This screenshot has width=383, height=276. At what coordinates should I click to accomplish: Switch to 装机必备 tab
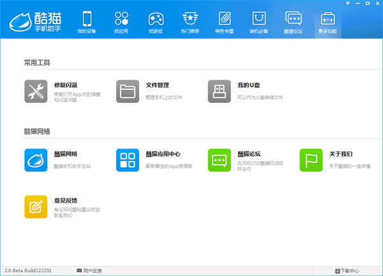259,23
